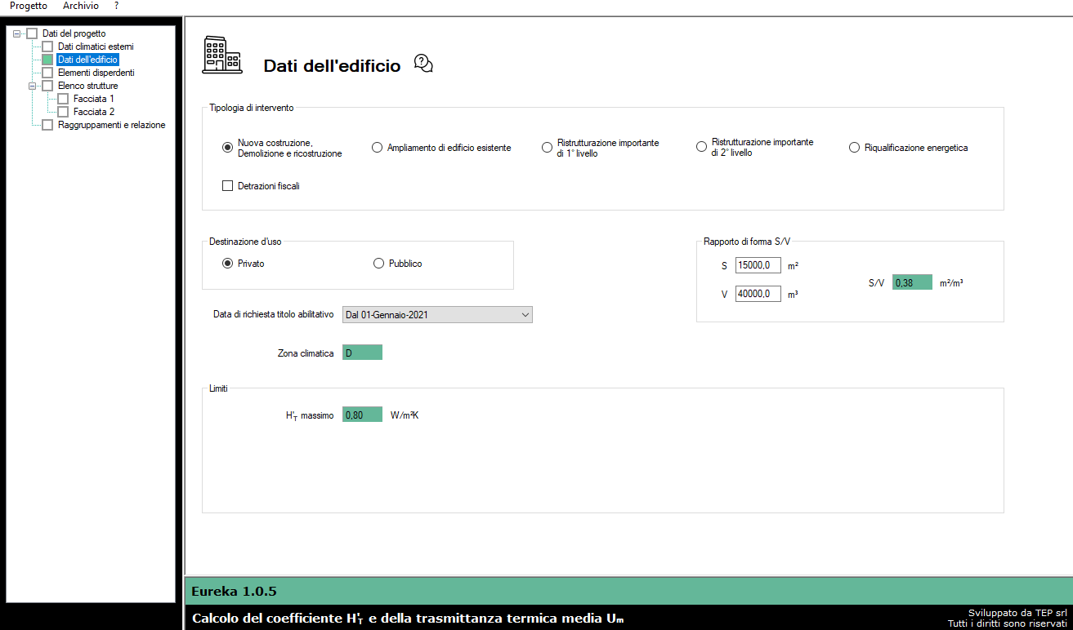The height and width of the screenshot is (630, 1073).
Task: Click the status box next to Elementi disperdenti
Action: [x=47, y=73]
